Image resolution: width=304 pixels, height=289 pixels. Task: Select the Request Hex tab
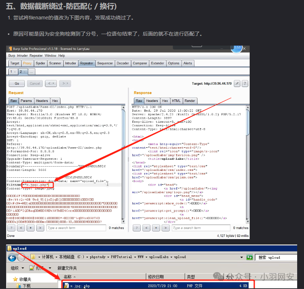[x=55, y=101]
